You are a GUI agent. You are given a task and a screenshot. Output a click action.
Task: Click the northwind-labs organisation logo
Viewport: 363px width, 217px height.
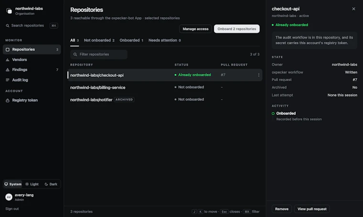9,11
